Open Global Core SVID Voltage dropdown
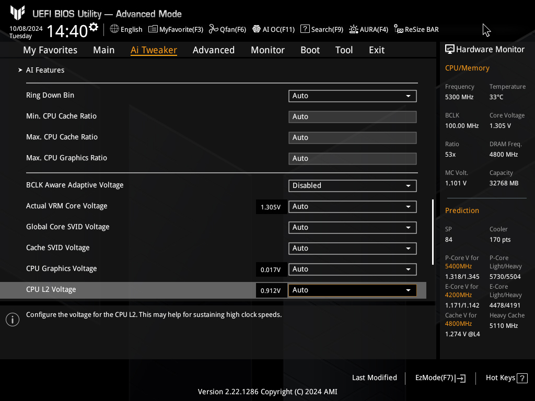Screen dimensions: 535x401 point(353,228)
